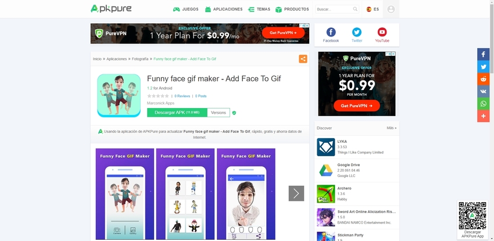Share via Twitter side button
Viewport: 494px width, 241px height.
pyautogui.click(x=484, y=67)
